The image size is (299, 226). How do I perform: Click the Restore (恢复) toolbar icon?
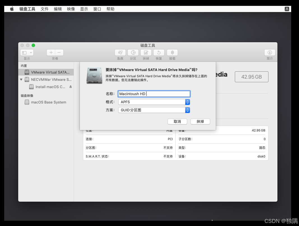click(x=159, y=53)
